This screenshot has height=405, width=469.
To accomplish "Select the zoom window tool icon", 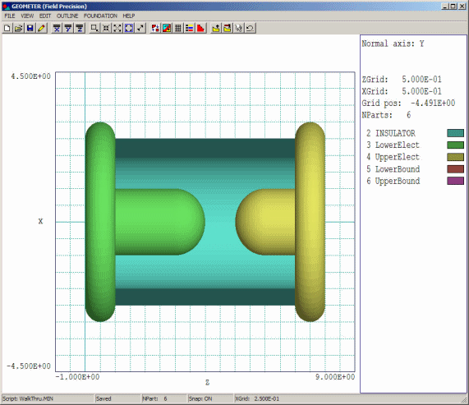I will [x=94, y=29].
